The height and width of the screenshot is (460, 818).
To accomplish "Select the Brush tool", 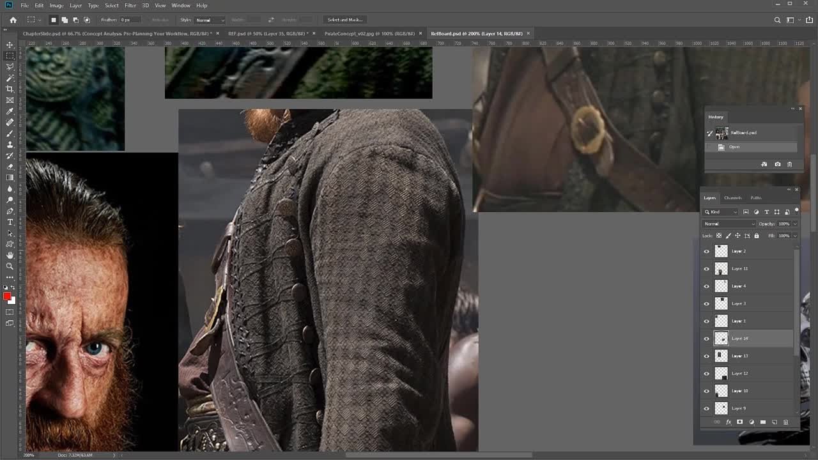I will (10, 134).
